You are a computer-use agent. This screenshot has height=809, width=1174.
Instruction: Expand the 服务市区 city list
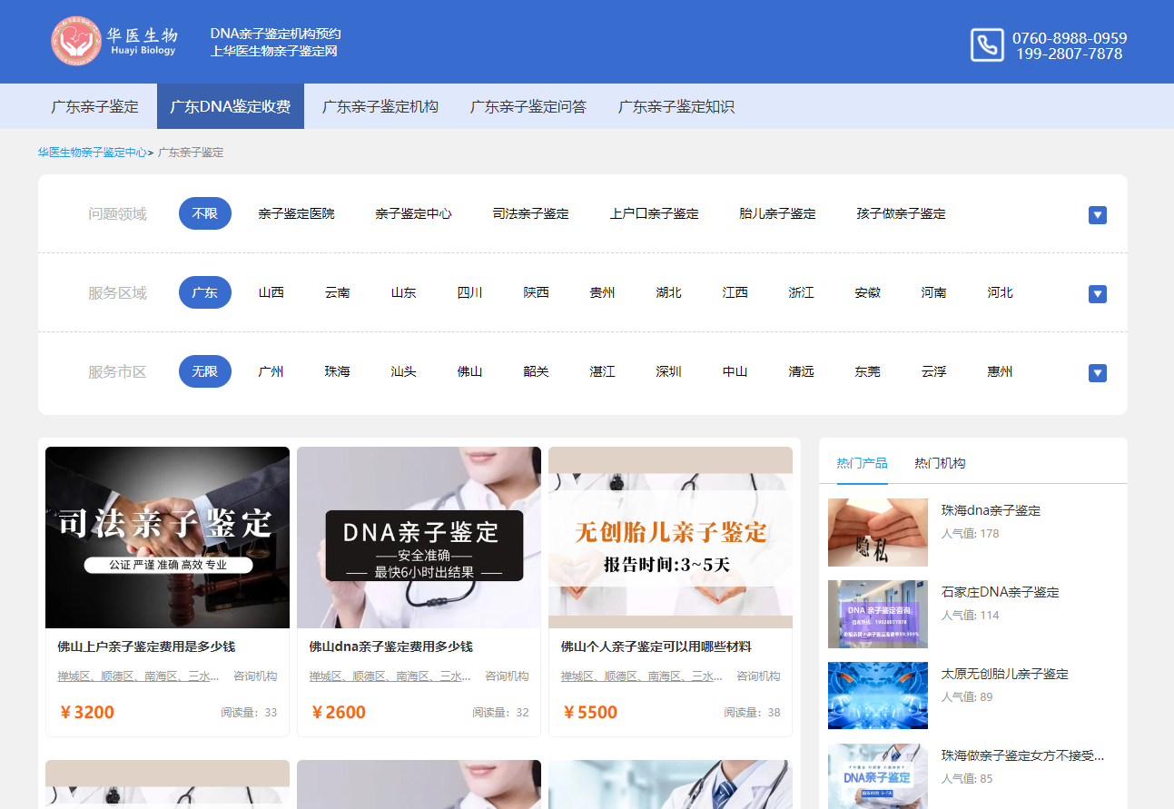click(x=1097, y=373)
